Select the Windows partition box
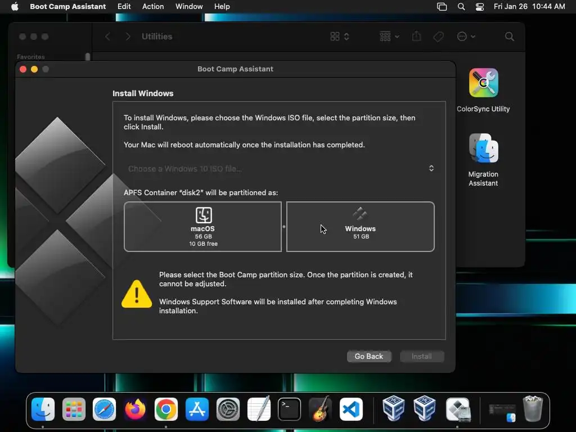576x432 pixels. [361, 227]
